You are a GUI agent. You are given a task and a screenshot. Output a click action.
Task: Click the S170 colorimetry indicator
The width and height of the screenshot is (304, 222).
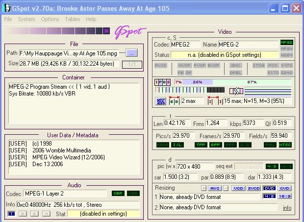[273, 73]
